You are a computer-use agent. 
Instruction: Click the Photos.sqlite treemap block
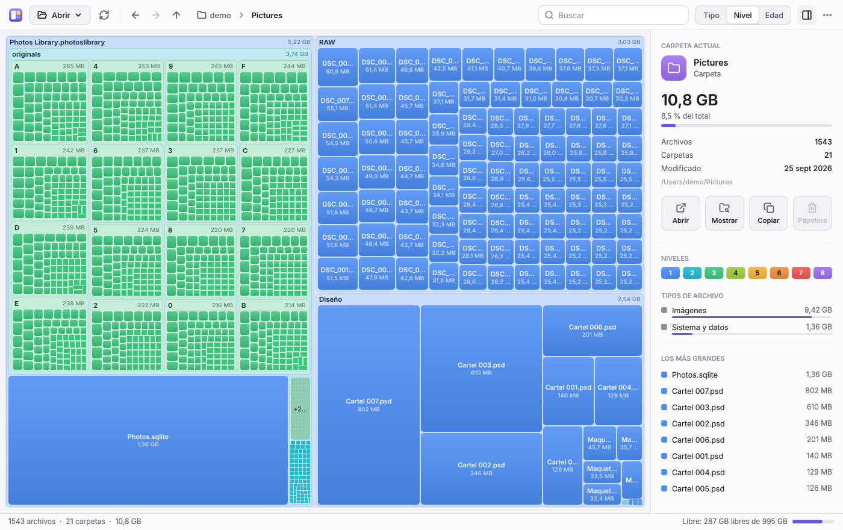click(x=148, y=440)
